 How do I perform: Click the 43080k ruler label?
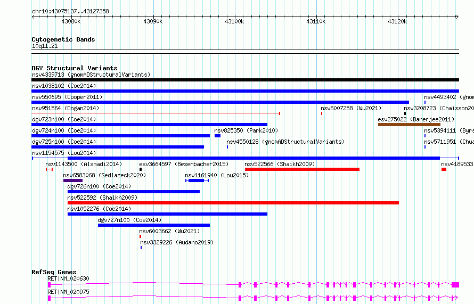(71, 21)
